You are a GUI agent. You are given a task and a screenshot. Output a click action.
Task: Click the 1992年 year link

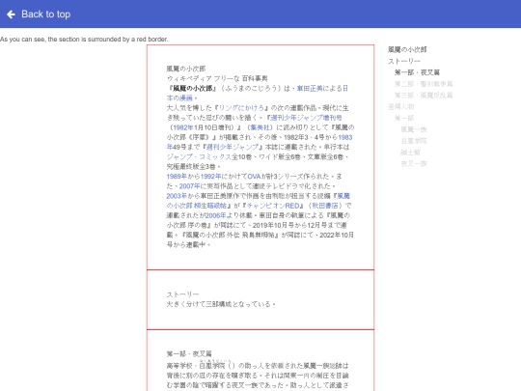pos(210,177)
